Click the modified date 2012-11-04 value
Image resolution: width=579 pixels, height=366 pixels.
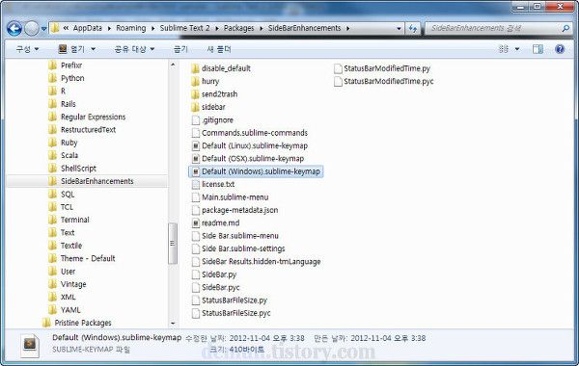[267, 338]
